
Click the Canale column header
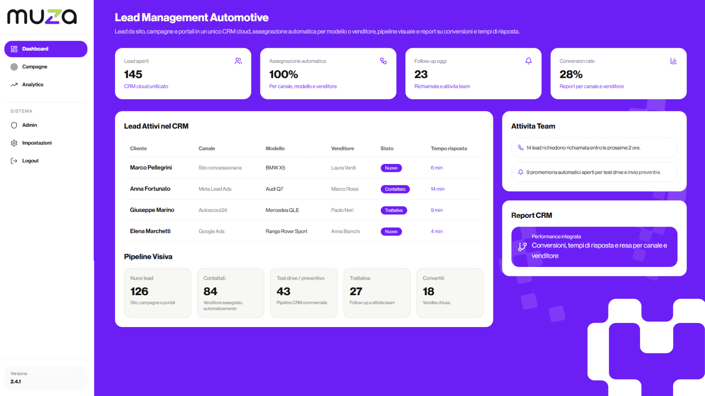tap(207, 148)
